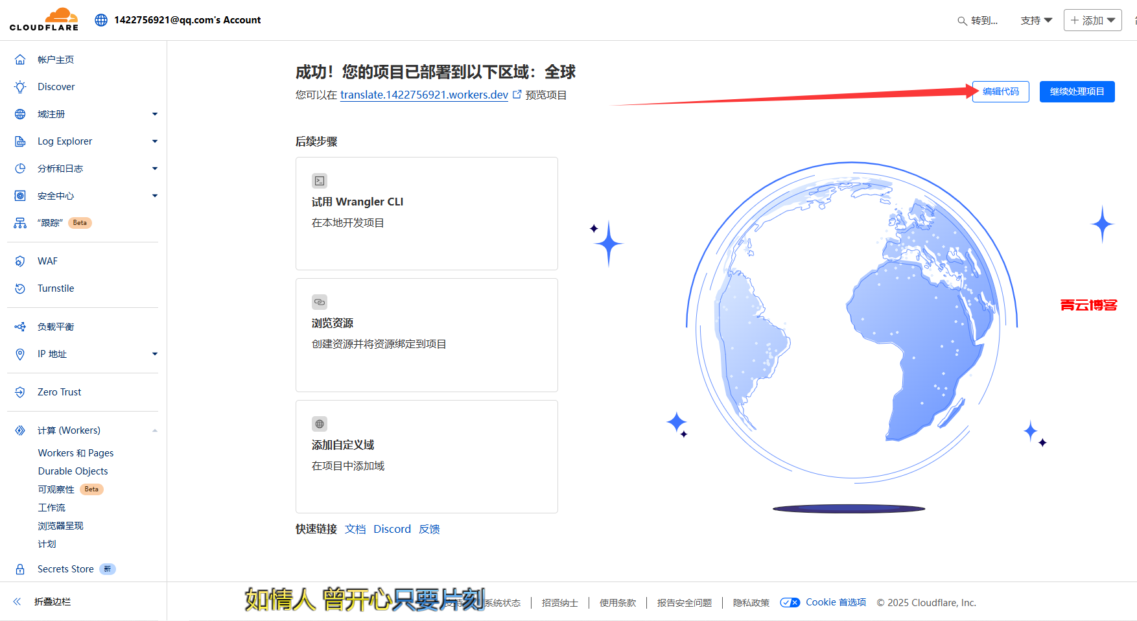The width and height of the screenshot is (1137, 621).
Task: Open the Discord quick link
Action: click(x=392, y=529)
